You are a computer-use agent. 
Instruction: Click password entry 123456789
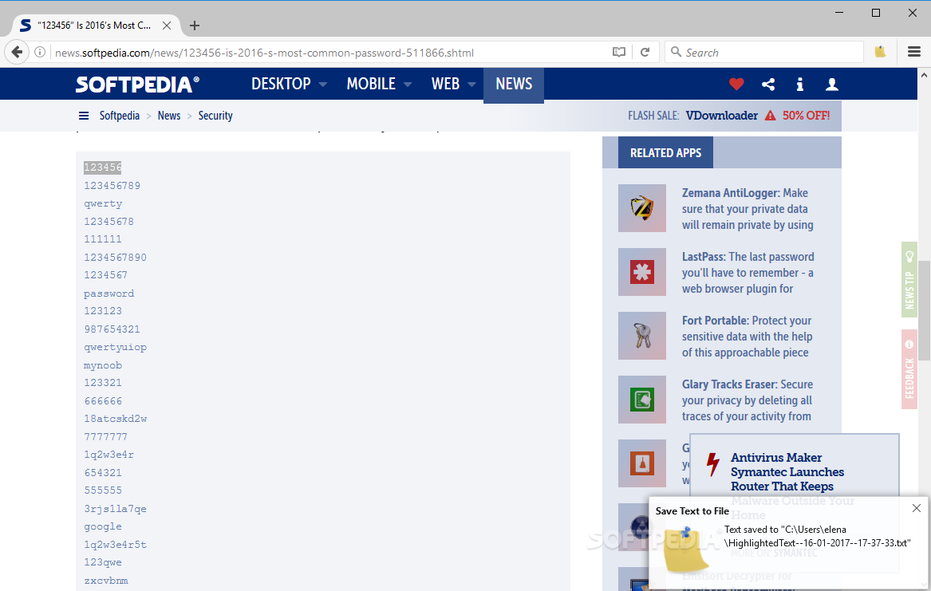112,186
